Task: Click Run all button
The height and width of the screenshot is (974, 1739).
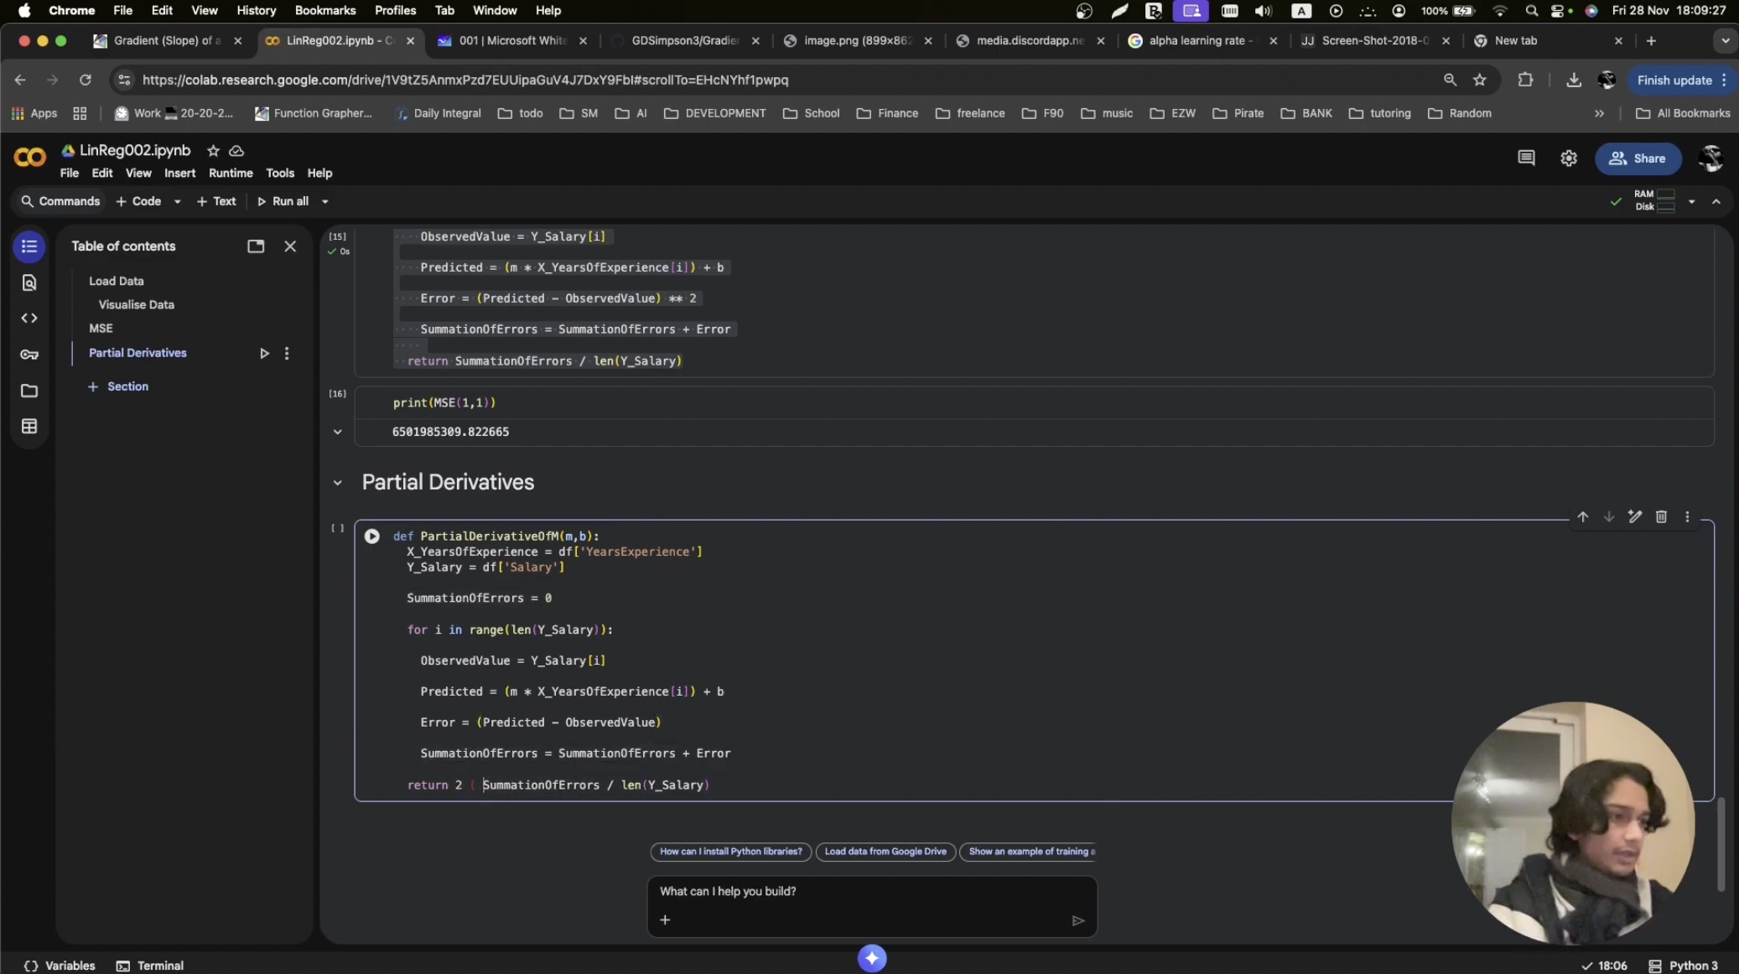Action: (x=283, y=202)
